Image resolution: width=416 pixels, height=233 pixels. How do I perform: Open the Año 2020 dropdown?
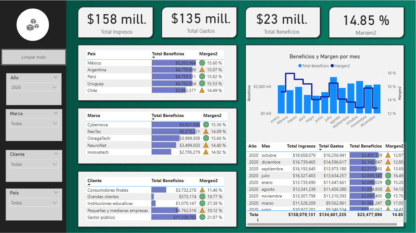click(34, 87)
